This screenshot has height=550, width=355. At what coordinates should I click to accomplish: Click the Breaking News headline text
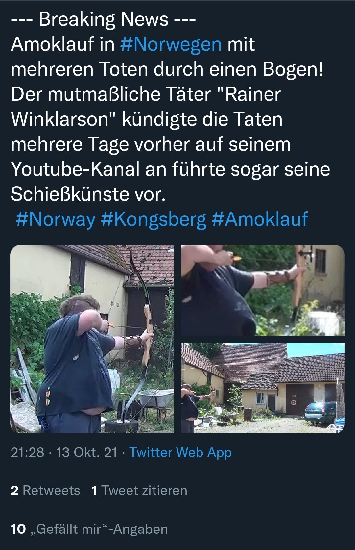pos(103,19)
